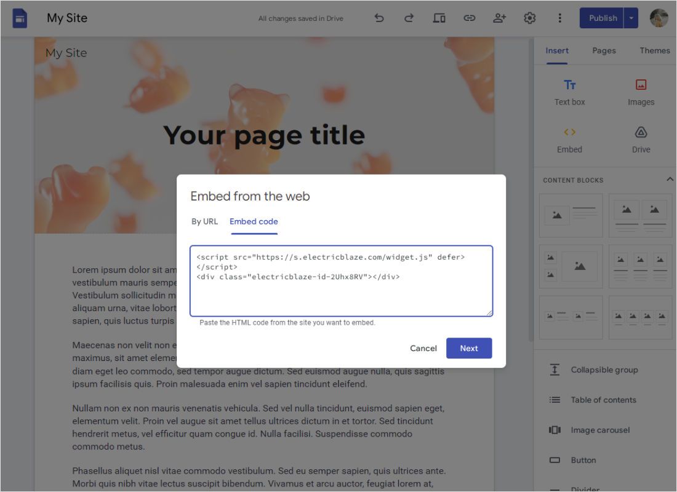Click the 'Paste the HTML code' hint text

click(x=287, y=323)
